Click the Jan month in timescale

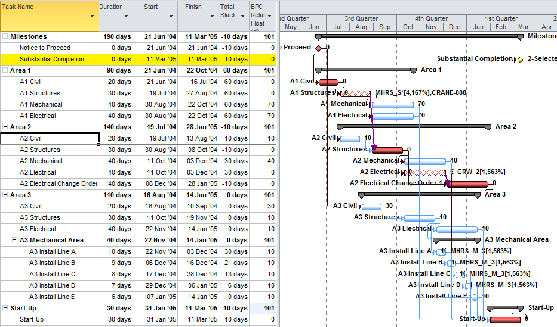pyautogui.click(x=478, y=27)
